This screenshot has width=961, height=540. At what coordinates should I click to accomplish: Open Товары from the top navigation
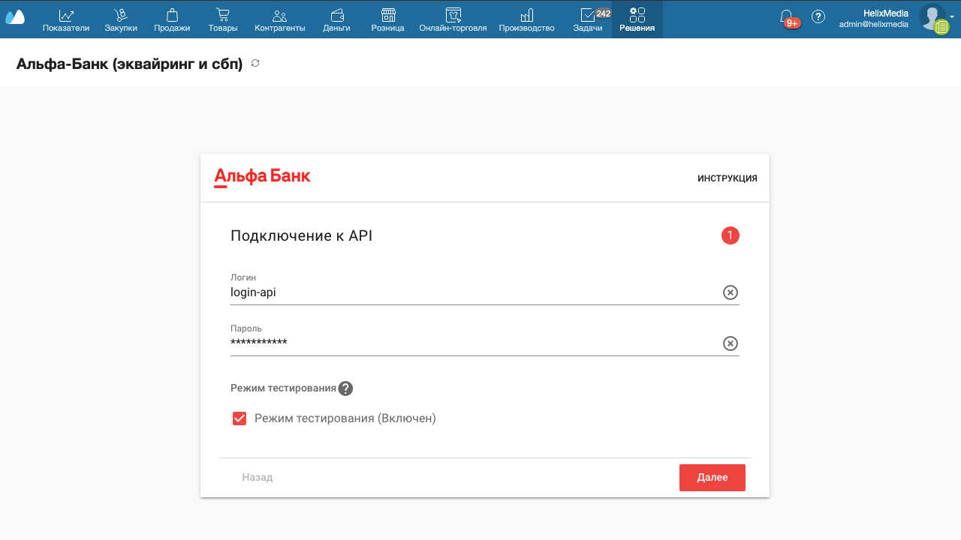(x=223, y=20)
